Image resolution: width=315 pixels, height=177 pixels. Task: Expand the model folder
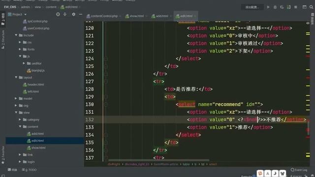pos(16,98)
